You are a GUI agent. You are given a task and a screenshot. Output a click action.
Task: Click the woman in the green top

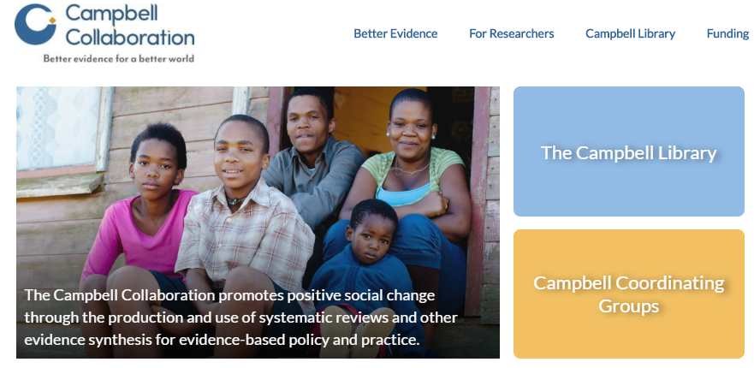[411, 171]
